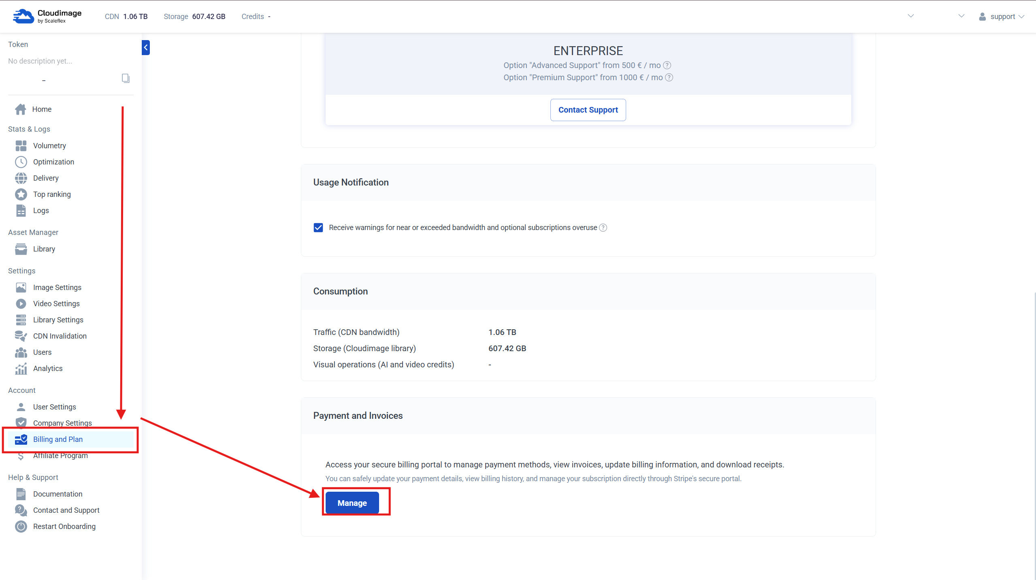Go to Billing and Plan
1036x580 pixels.
click(x=58, y=439)
